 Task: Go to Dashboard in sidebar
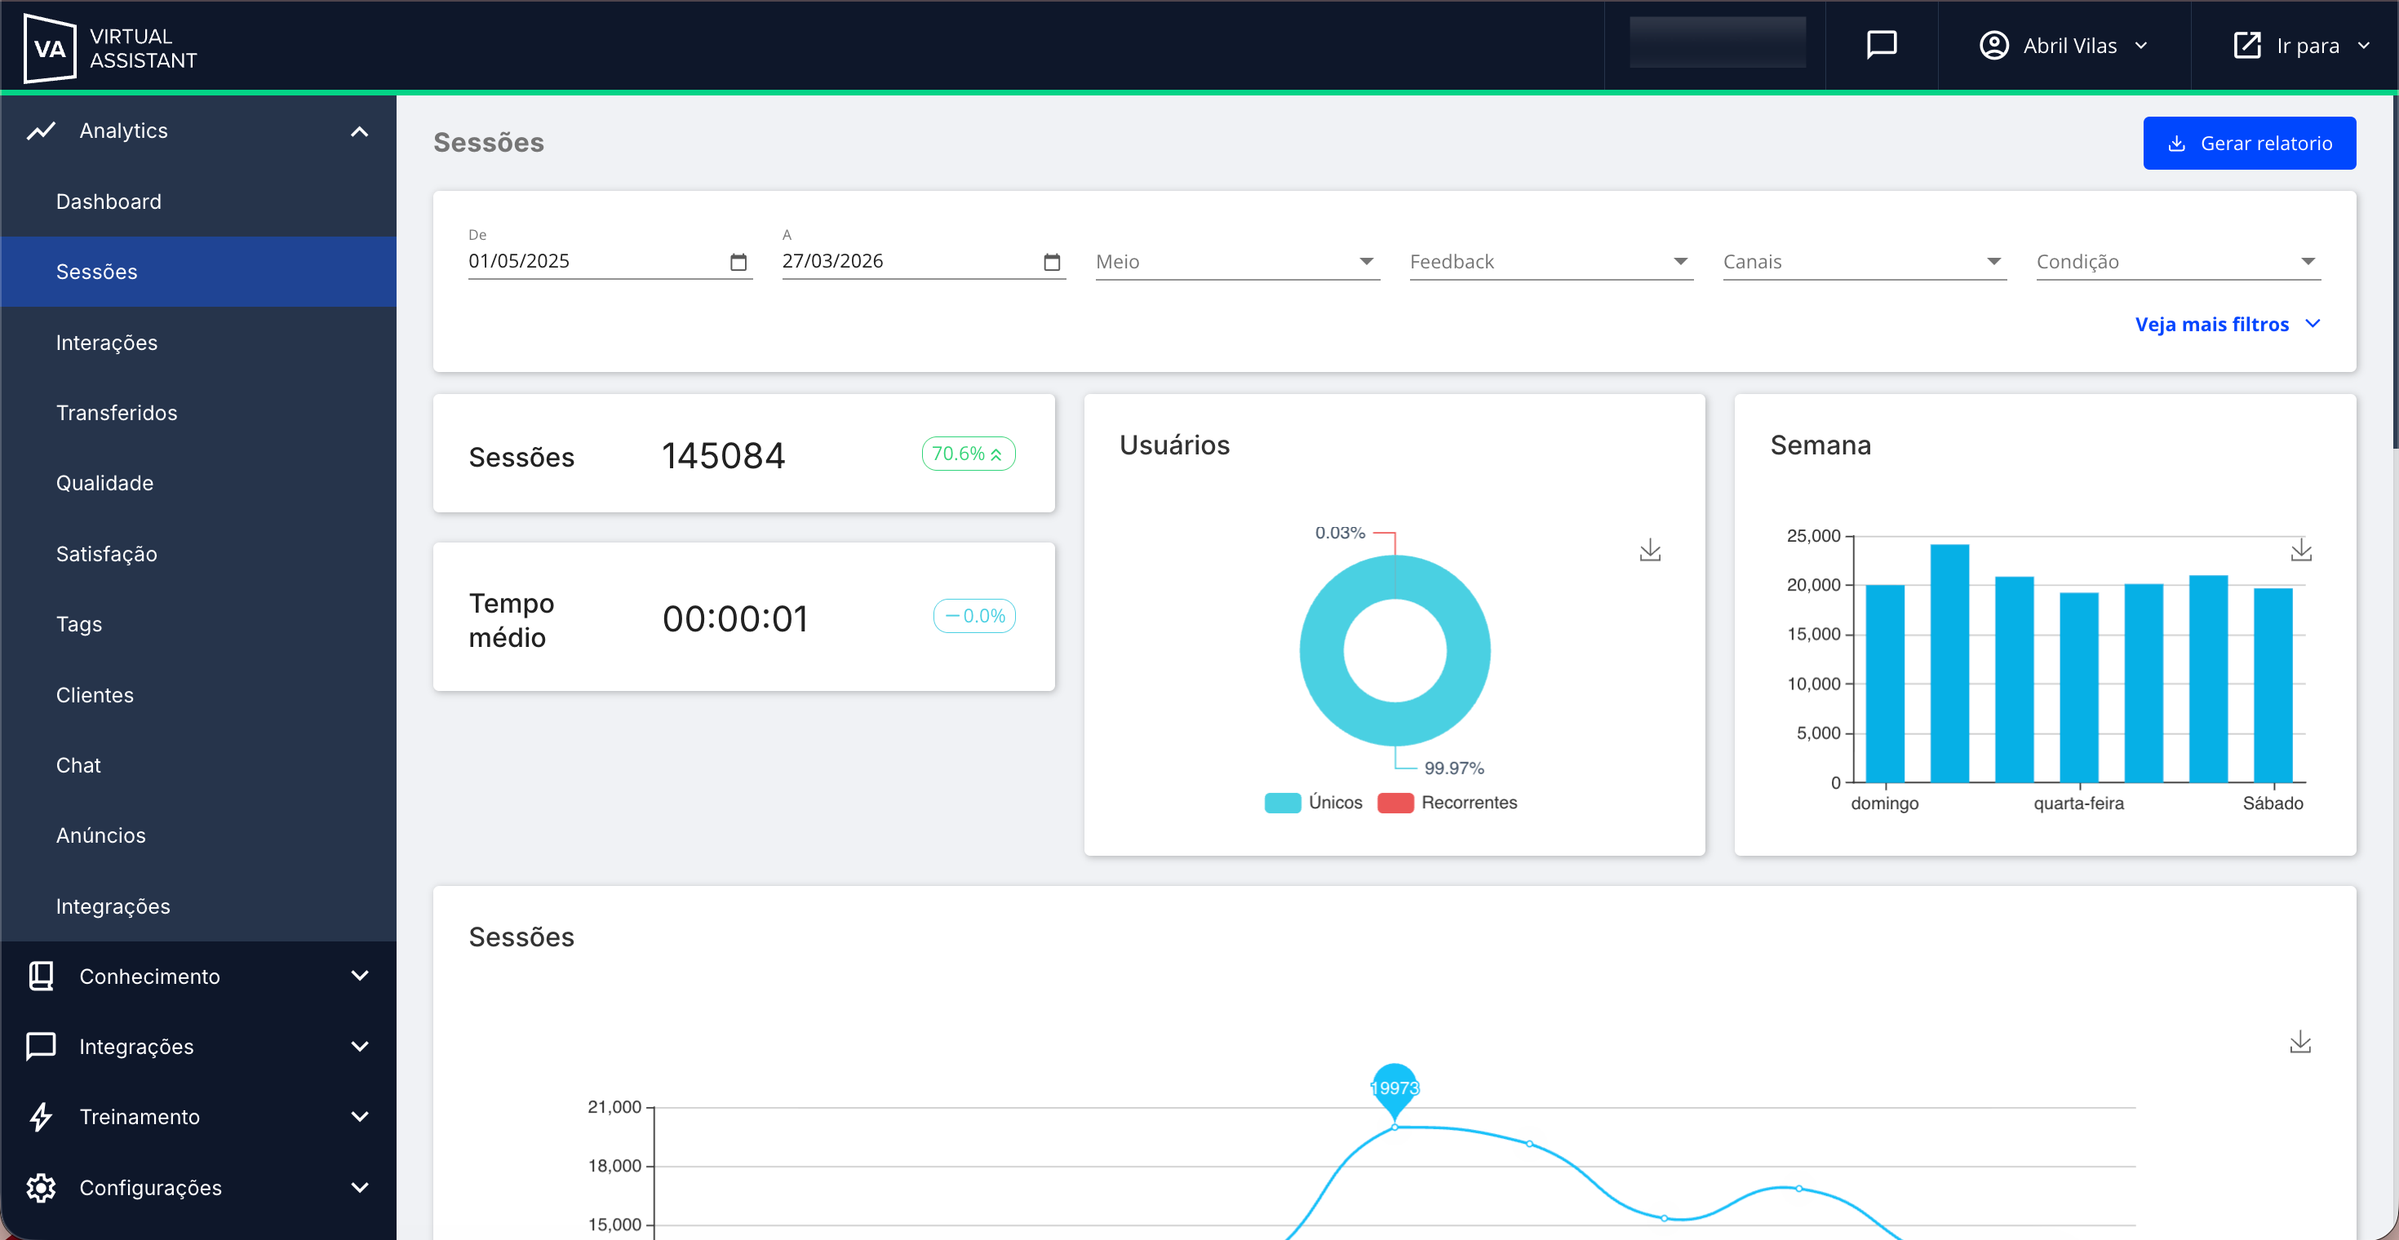tap(108, 201)
